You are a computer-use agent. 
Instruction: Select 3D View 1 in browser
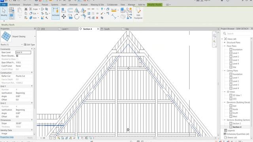pyautogui.click(x=237, y=95)
